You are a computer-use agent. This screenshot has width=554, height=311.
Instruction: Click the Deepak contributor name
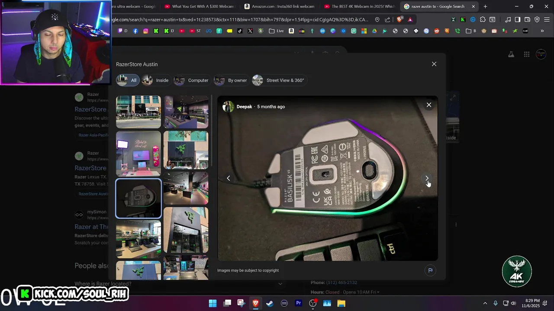click(x=244, y=107)
